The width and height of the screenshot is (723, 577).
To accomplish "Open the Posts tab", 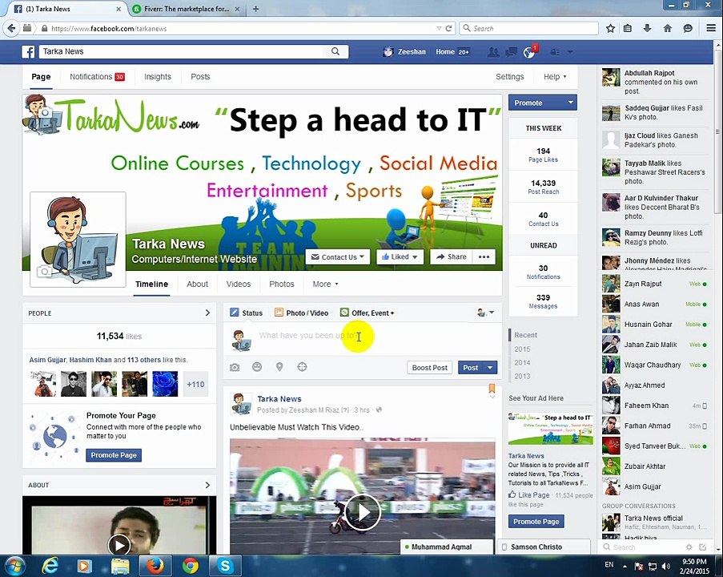I will [200, 77].
